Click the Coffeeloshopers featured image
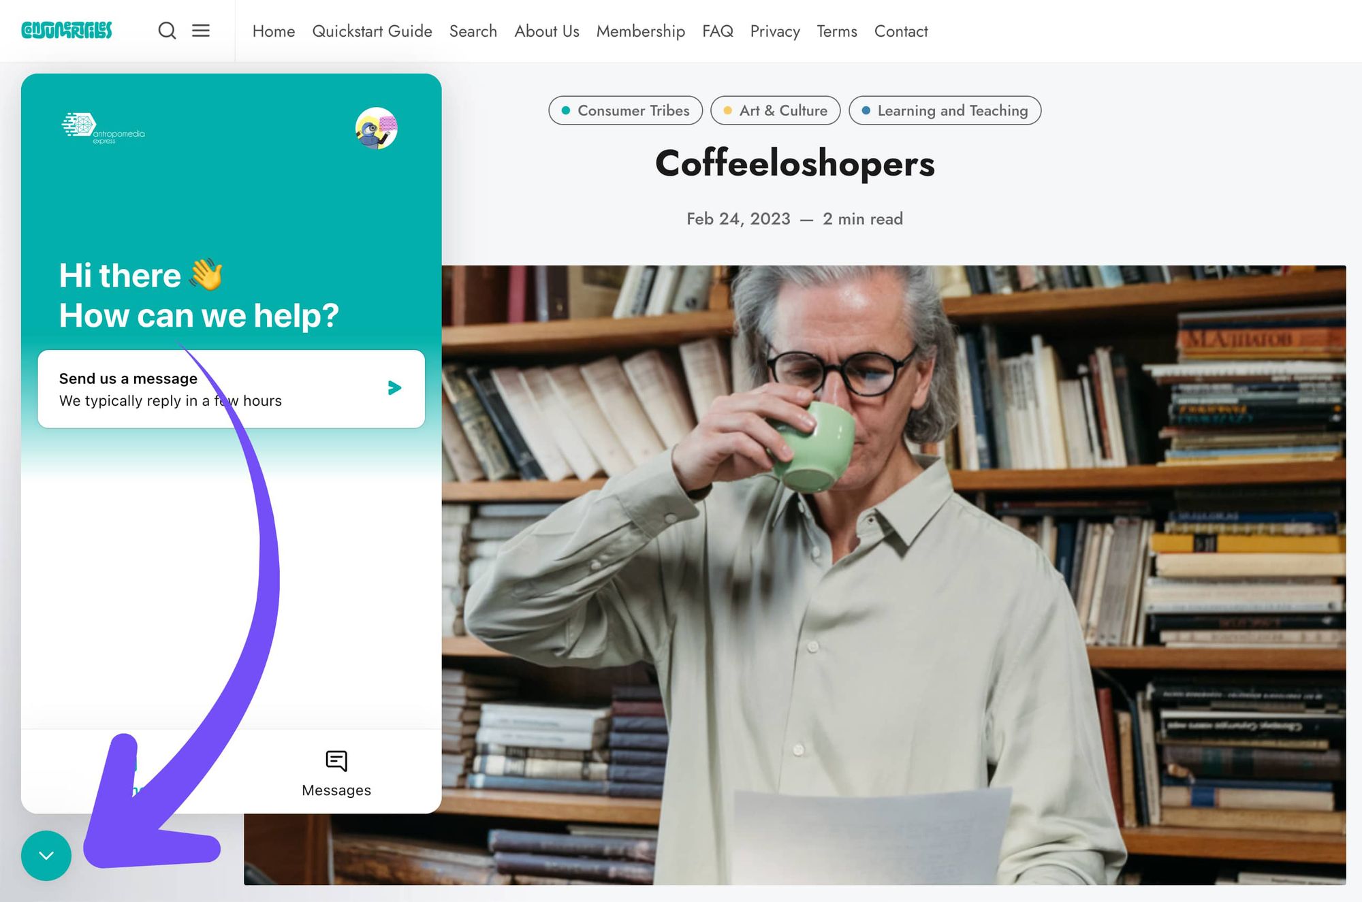The image size is (1362, 902). pos(893,575)
